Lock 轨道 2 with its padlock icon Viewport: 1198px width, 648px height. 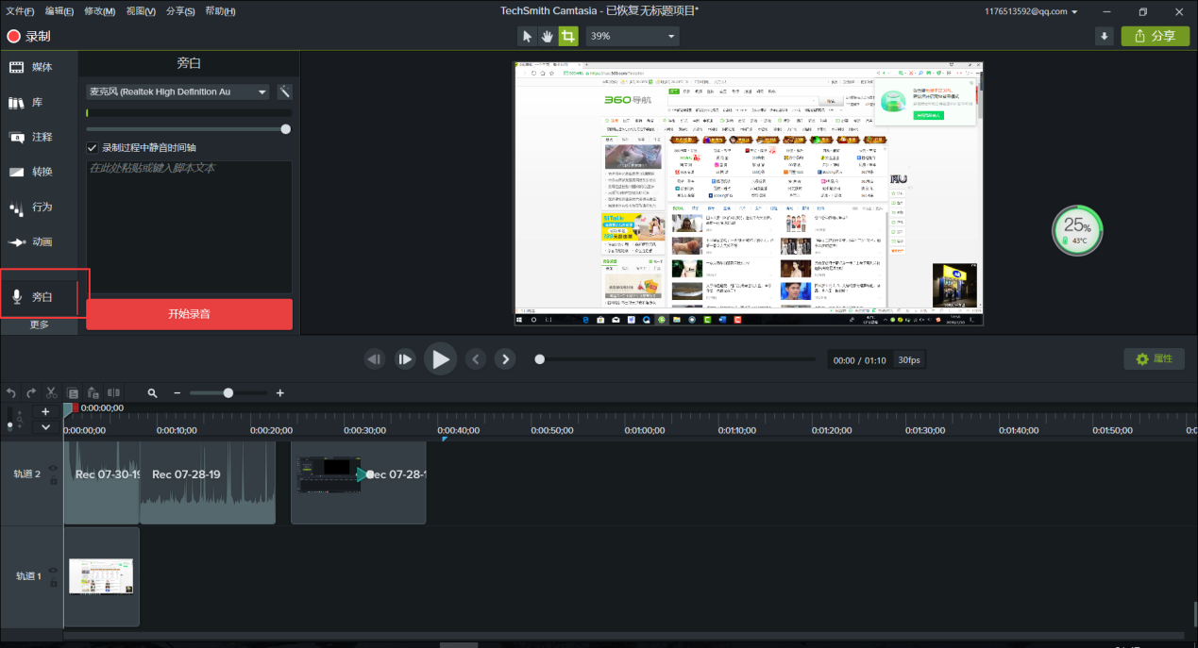[54, 481]
